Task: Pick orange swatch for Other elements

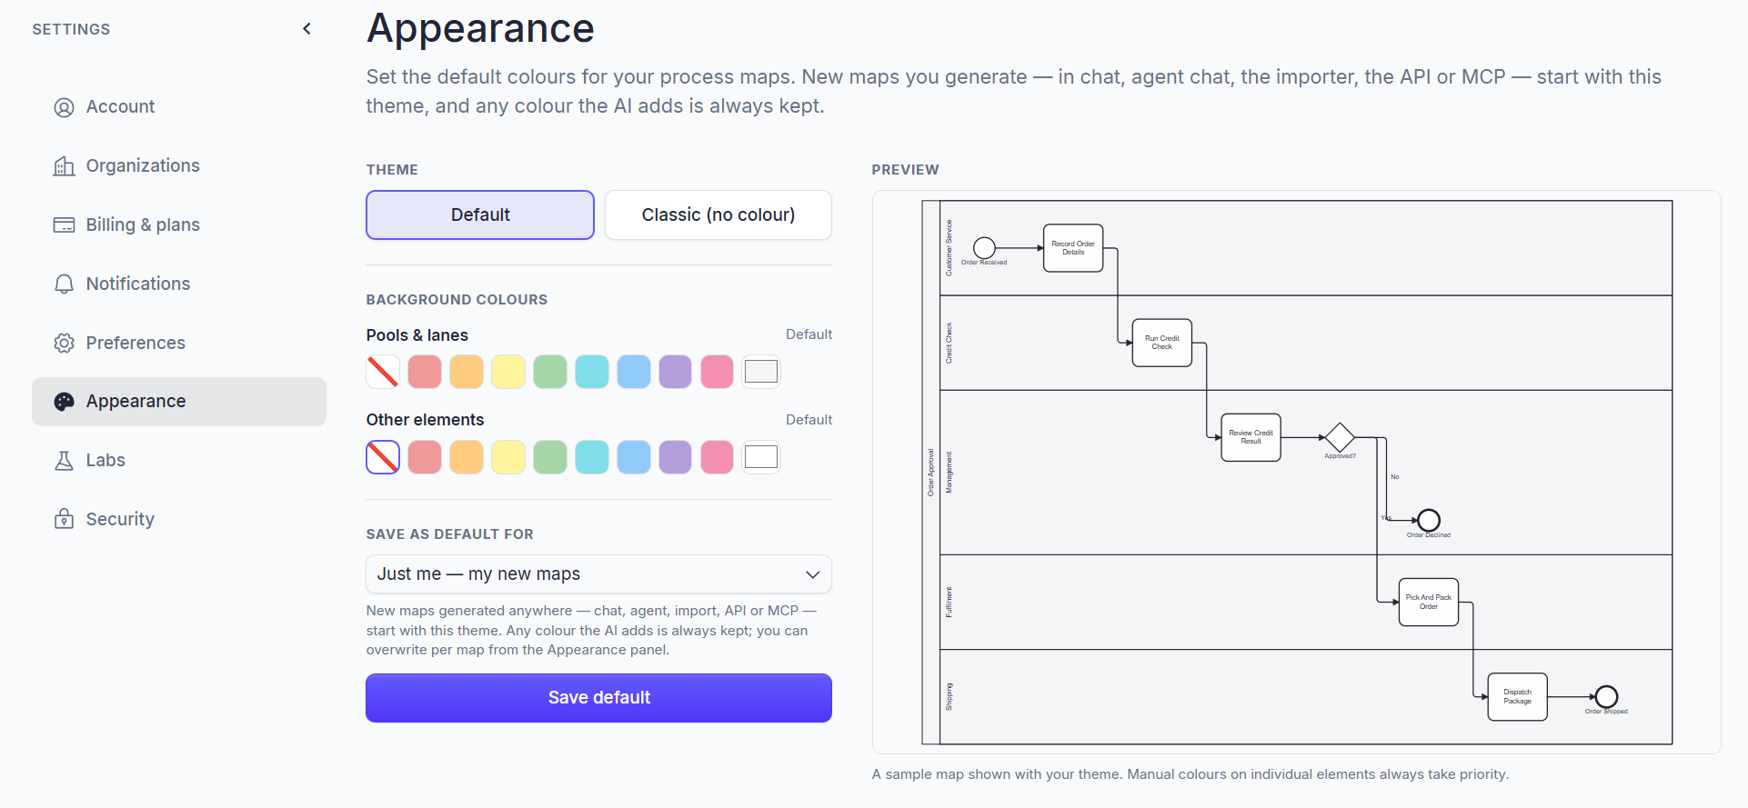Action: coord(467,457)
